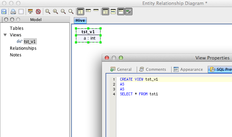The width and height of the screenshot is (232, 137).
Task: Click the red prohibition cancel icon
Action: click(x=38, y=12)
